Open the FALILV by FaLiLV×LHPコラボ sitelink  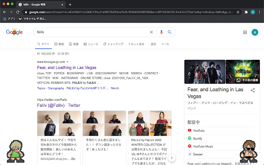click(x=87, y=88)
